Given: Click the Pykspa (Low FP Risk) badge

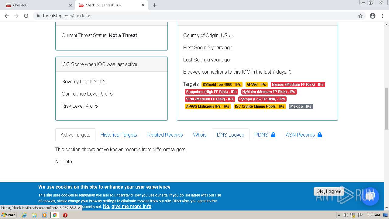Looking at the screenshot, I should tap(262, 99).
